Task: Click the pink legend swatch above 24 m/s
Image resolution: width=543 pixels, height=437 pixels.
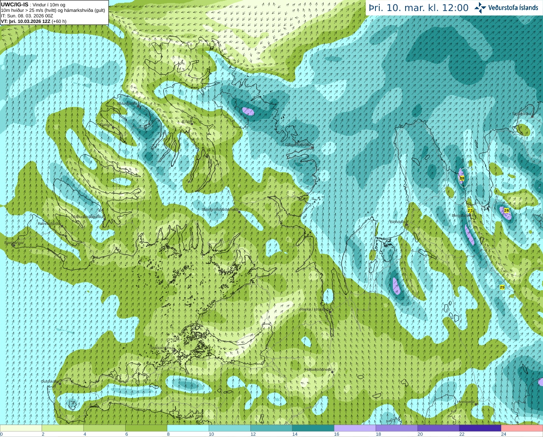Action: [x=522, y=428]
